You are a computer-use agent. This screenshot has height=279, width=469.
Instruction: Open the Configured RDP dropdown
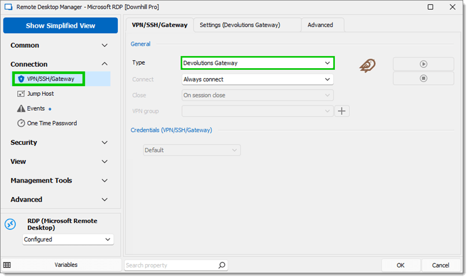point(68,239)
